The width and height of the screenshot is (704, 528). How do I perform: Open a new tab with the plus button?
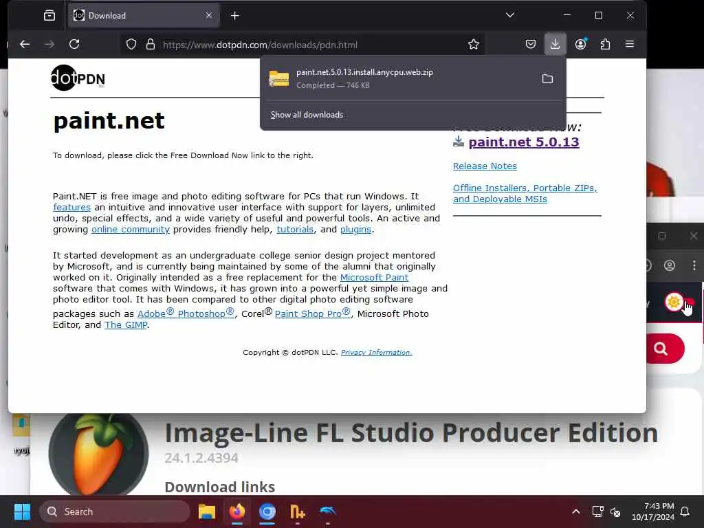click(235, 16)
